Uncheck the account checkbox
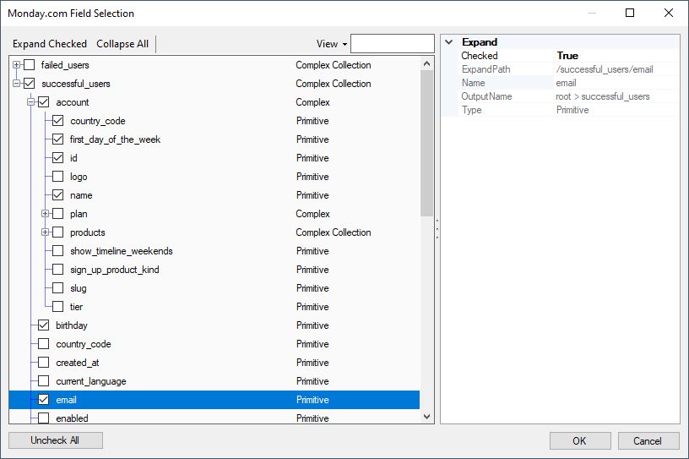 coord(44,102)
